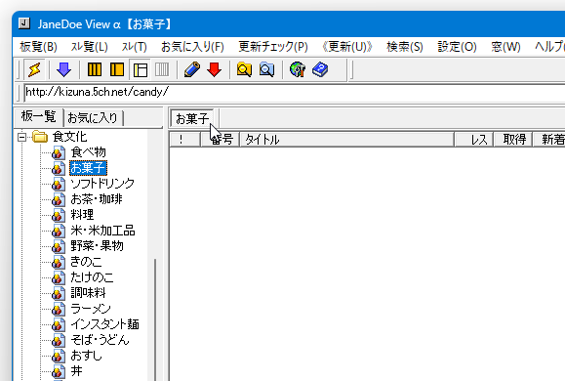
Task: Open the 更新チェック(P) menu
Action: (273, 47)
